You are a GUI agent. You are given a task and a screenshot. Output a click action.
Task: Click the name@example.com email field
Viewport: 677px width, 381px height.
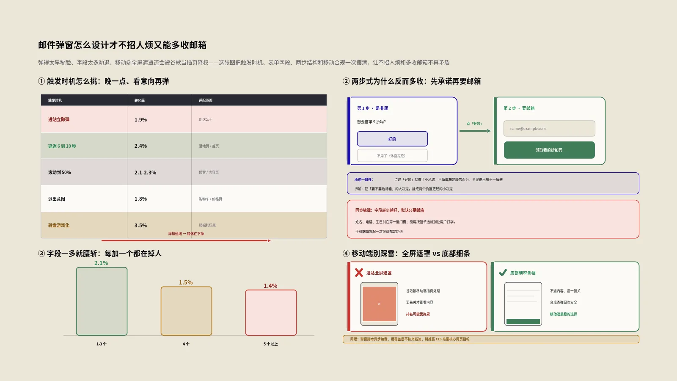coord(549,128)
